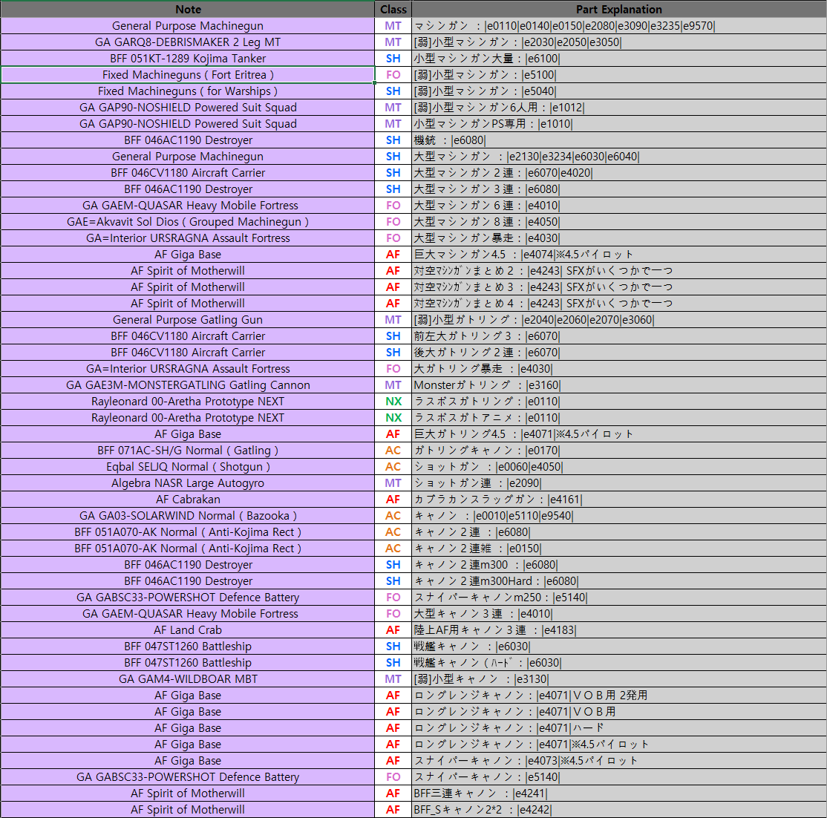The height and width of the screenshot is (818, 827).
Task: Select the cell containing e4073
Action: click(618, 761)
